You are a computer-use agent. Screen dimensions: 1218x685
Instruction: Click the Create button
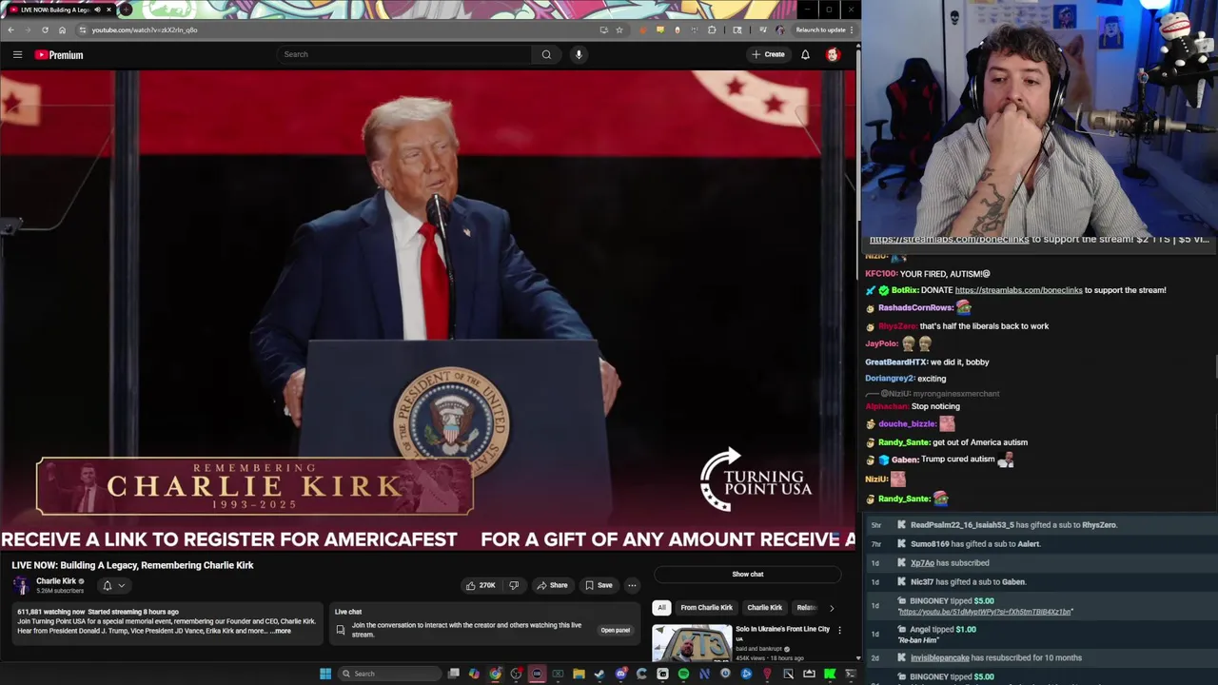click(x=768, y=54)
